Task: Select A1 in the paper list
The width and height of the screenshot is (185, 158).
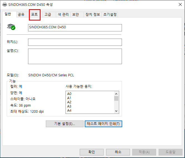Action: click(69, 98)
